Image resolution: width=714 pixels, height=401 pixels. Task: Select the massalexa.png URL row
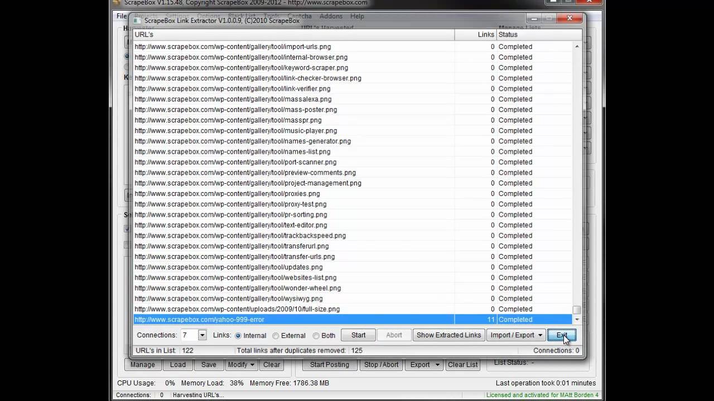pos(353,99)
